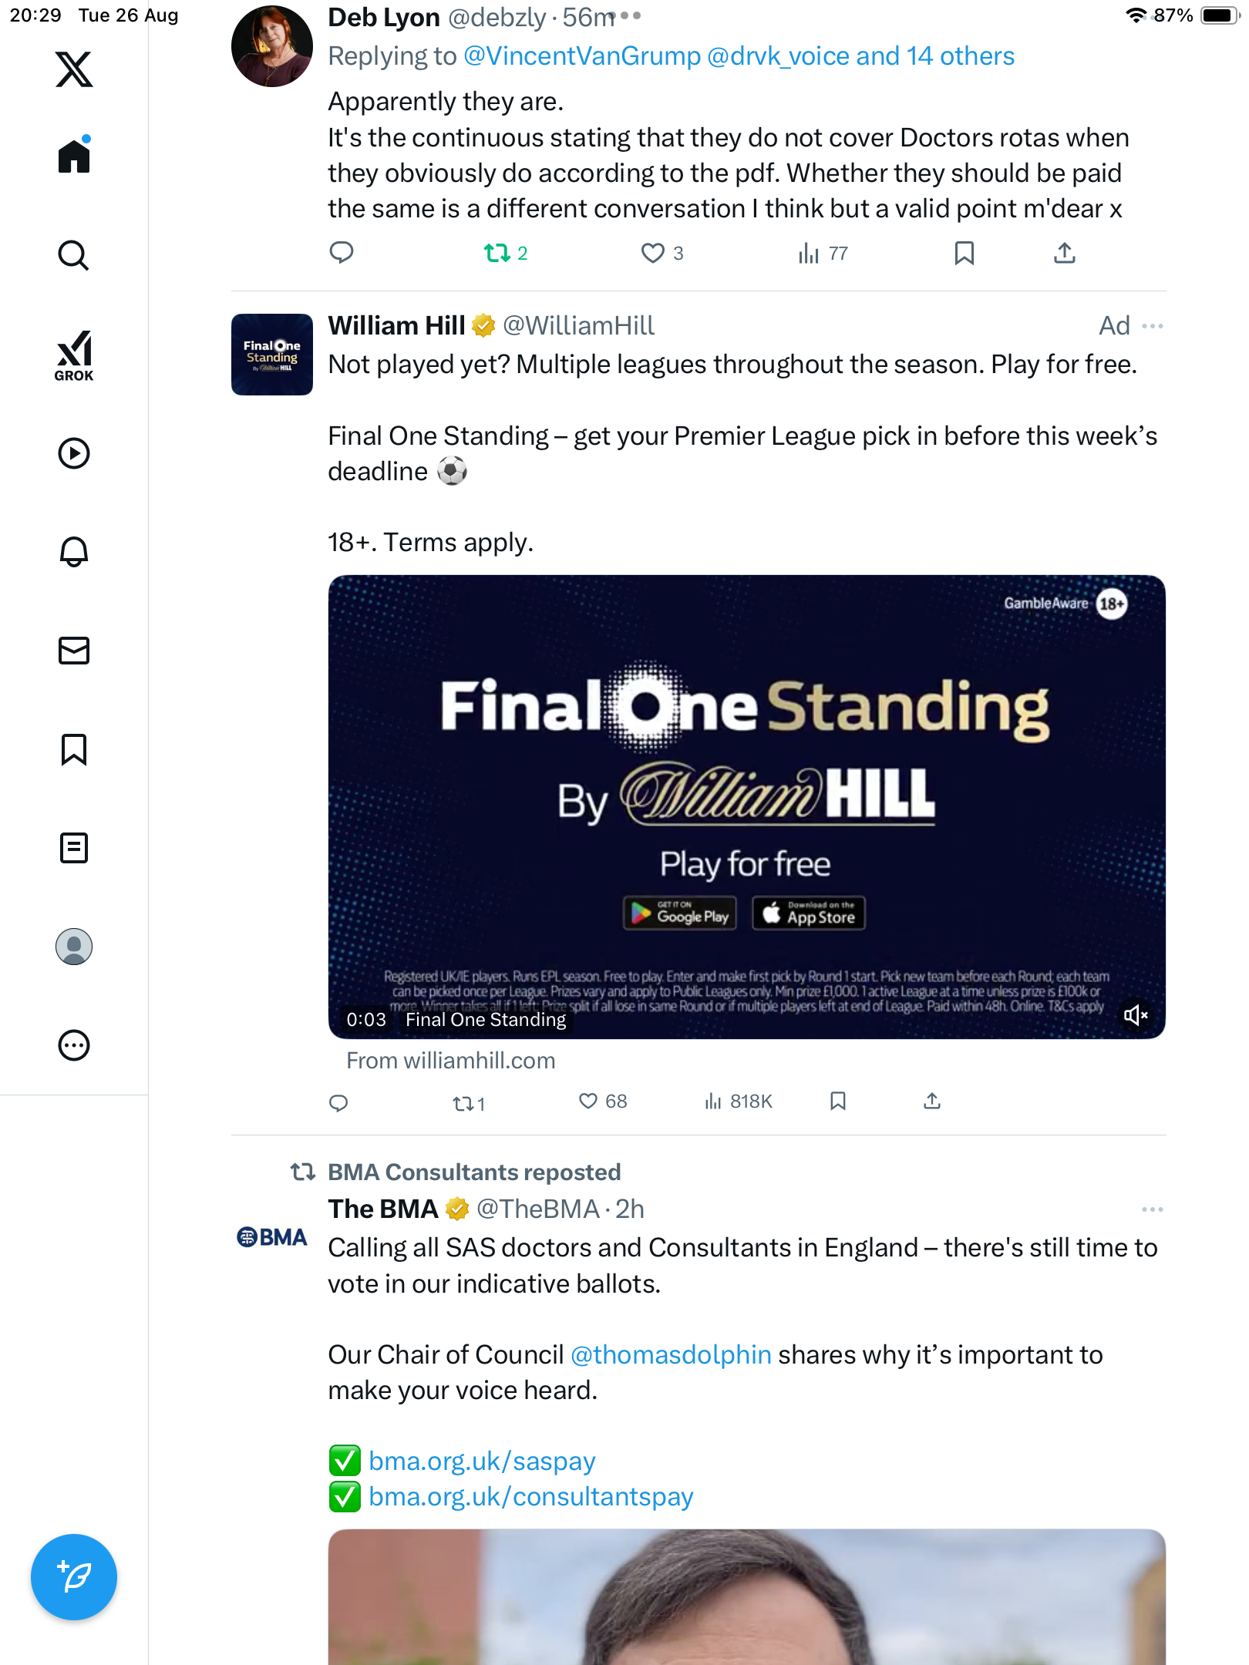This screenshot has width=1249, height=1665.
Task: Like Deb Lyon's reply
Action: pyautogui.click(x=653, y=253)
